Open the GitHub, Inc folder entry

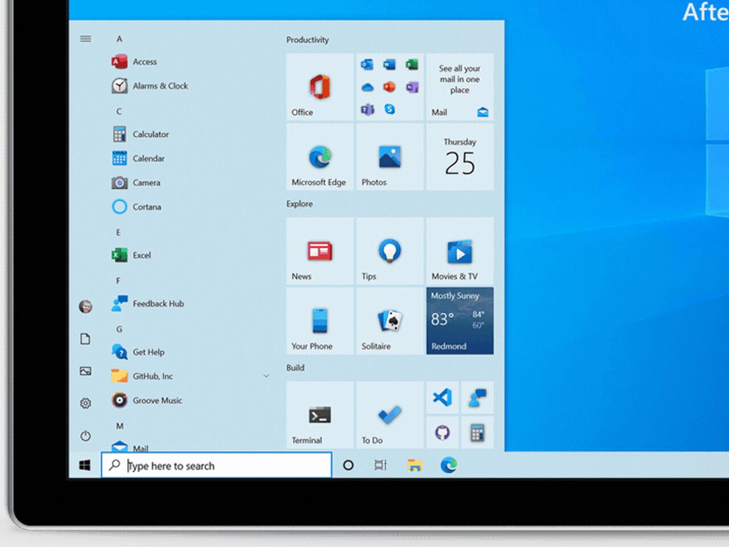(x=191, y=376)
